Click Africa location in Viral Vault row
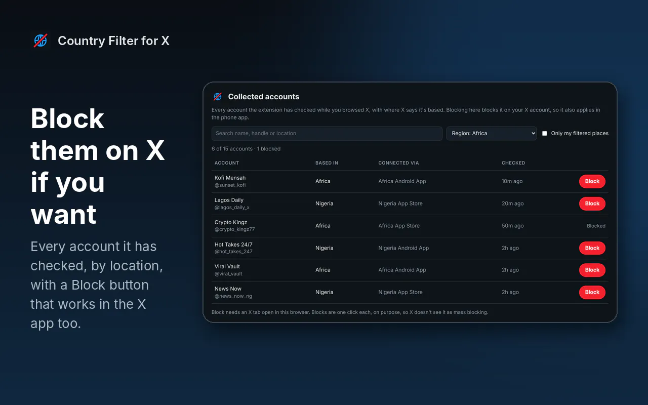Image resolution: width=648 pixels, height=405 pixels. coord(323,270)
